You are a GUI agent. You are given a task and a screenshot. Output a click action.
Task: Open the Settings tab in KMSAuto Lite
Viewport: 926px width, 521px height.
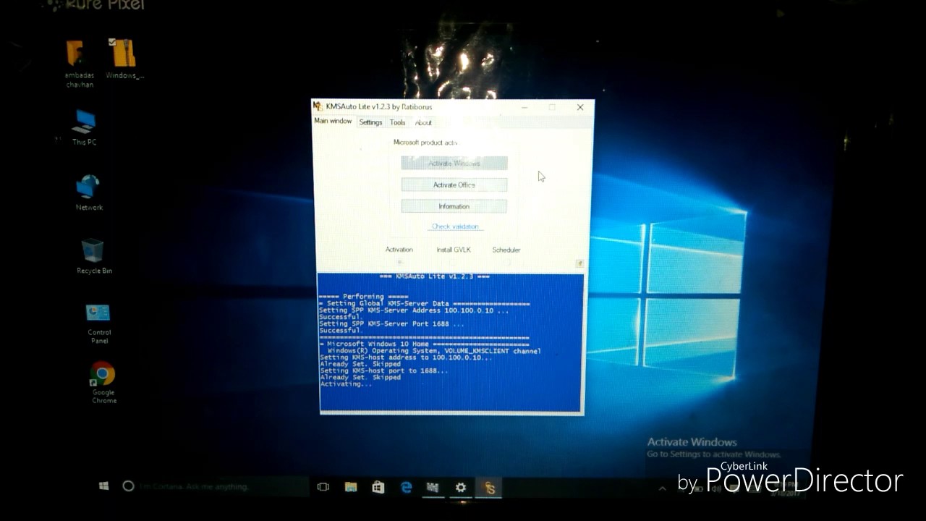[x=370, y=122]
